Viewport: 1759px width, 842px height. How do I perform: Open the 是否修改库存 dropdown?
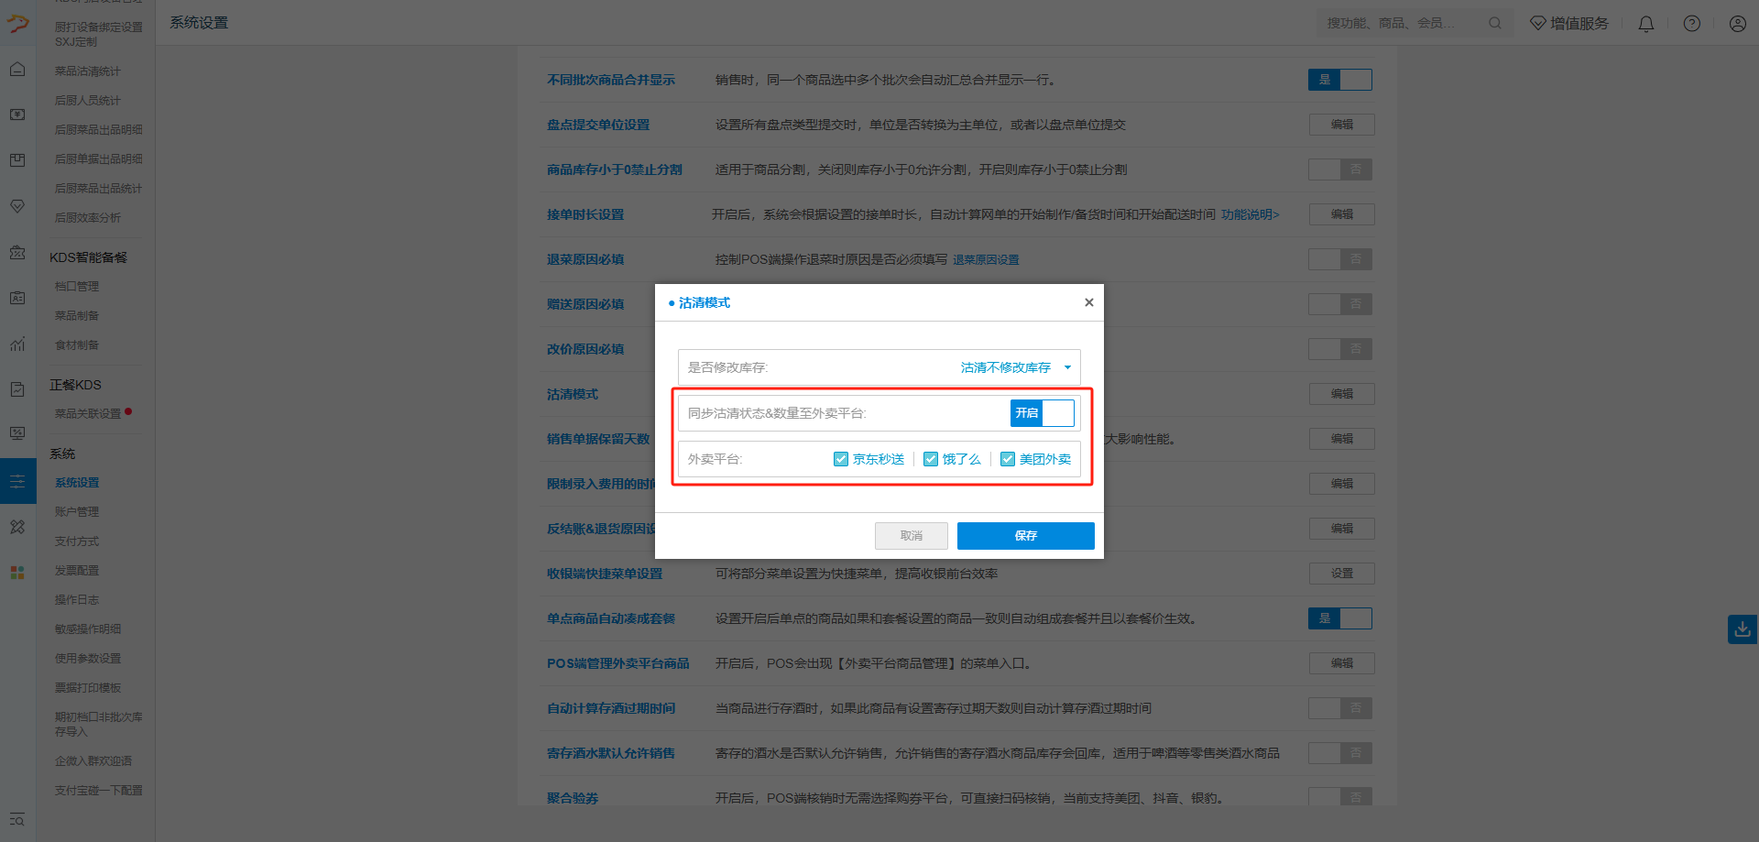[879, 367]
